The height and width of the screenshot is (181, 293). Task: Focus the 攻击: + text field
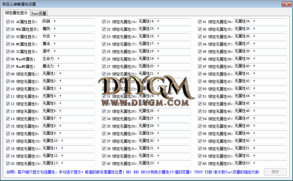(x=68, y=36)
